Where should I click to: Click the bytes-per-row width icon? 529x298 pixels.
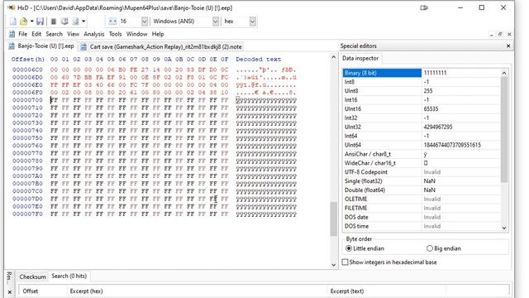tap(112, 22)
